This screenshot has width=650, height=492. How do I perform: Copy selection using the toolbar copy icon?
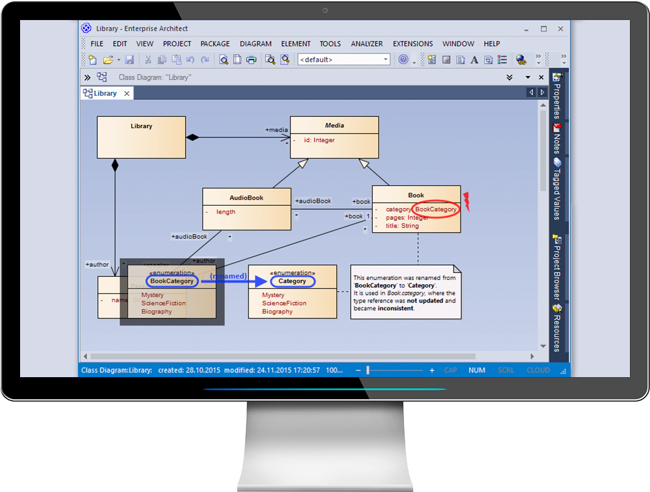[x=162, y=60]
